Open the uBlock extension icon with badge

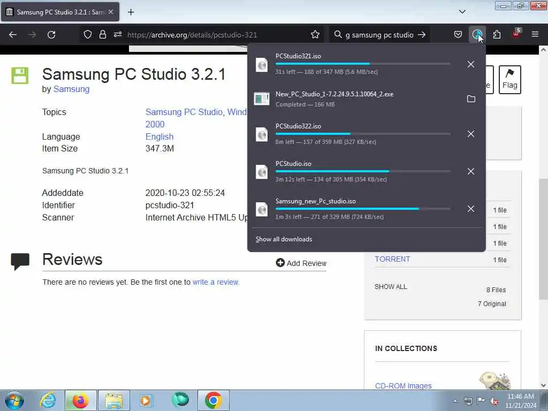516,34
